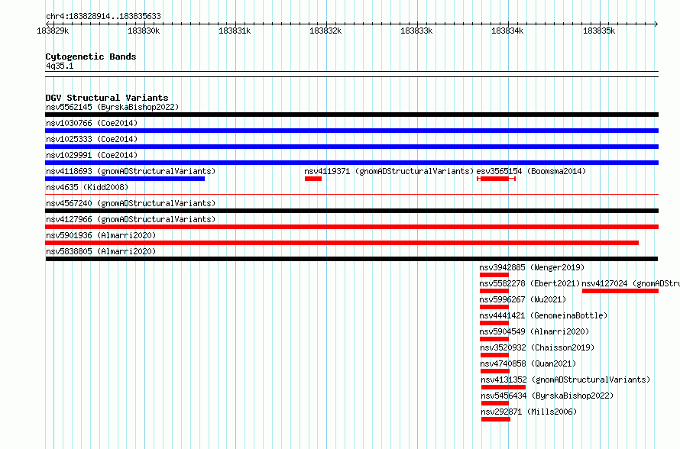Click the blue bar for nsv1025333
Viewport: 680px width, 449px height.
351,147
